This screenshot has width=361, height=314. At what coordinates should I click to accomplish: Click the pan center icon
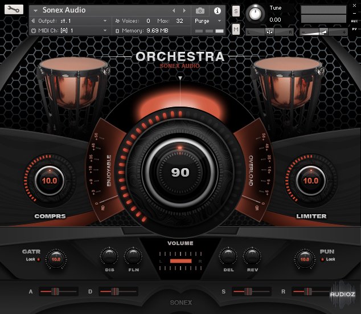click(x=269, y=32)
